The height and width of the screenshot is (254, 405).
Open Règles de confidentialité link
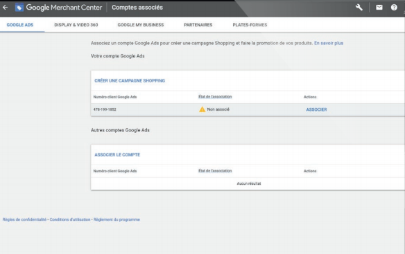[24, 219]
